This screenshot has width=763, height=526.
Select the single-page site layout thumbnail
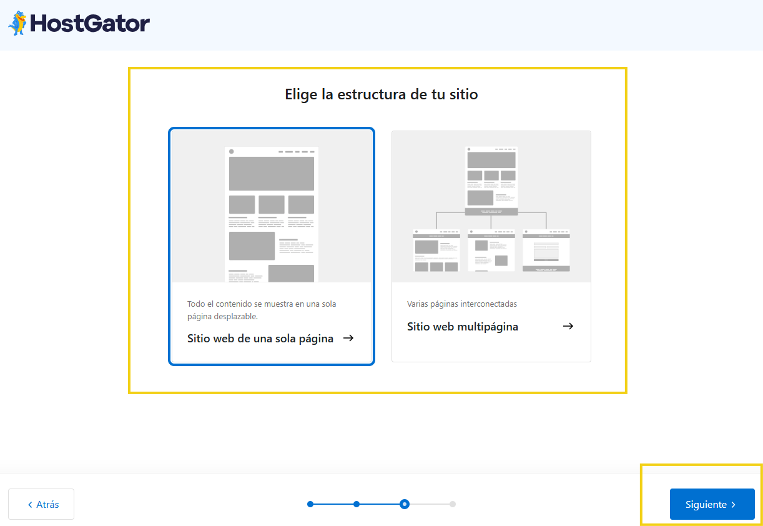(x=272, y=207)
